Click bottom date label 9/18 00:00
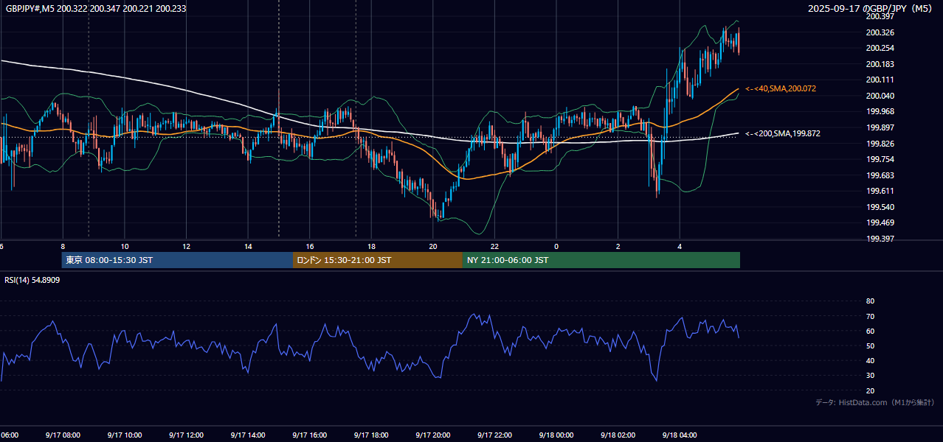 556,435
